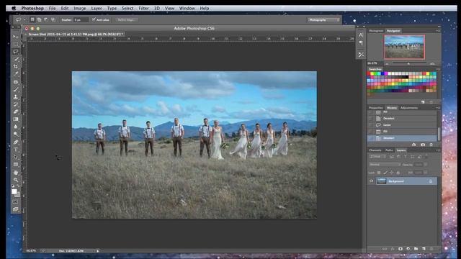
Task: Switch to the Channels tab
Action: [x=375, y=150]
